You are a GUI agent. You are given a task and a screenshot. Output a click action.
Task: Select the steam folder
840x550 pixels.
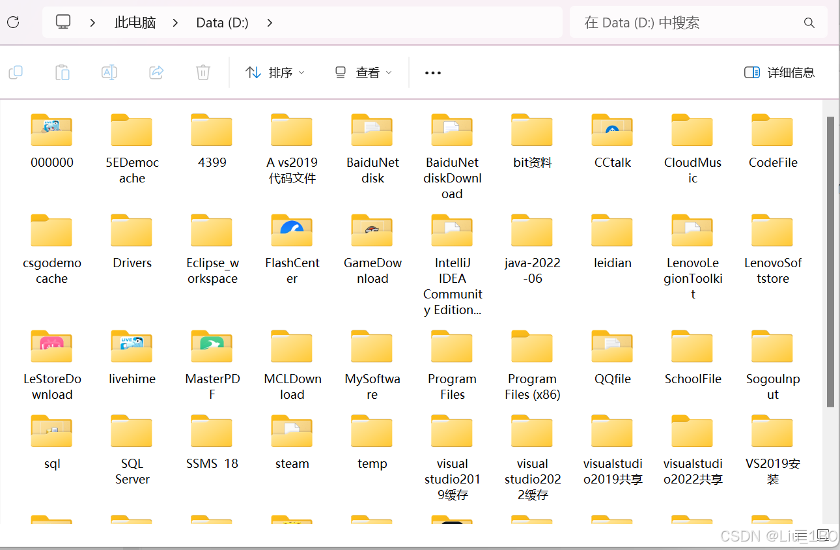click(x=292, y=442)
